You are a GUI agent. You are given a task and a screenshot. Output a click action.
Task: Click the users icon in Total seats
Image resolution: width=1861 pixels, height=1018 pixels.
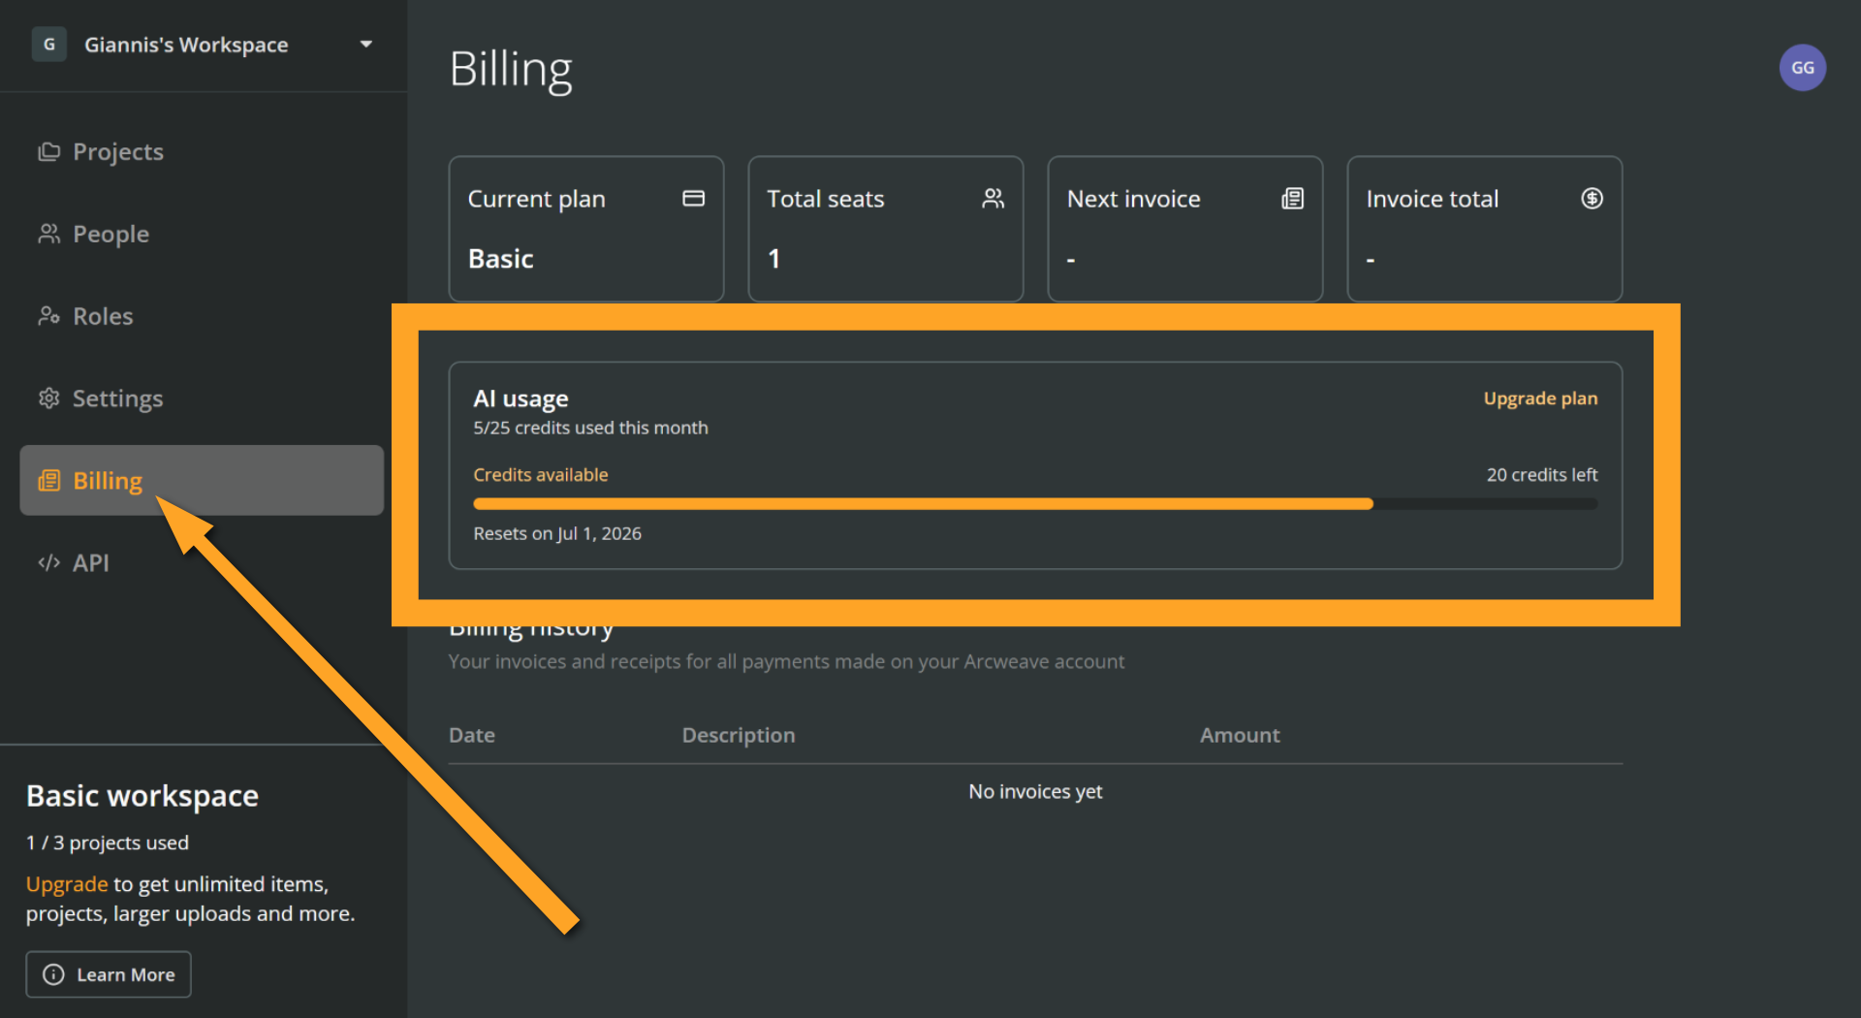[x=993, y=199]
